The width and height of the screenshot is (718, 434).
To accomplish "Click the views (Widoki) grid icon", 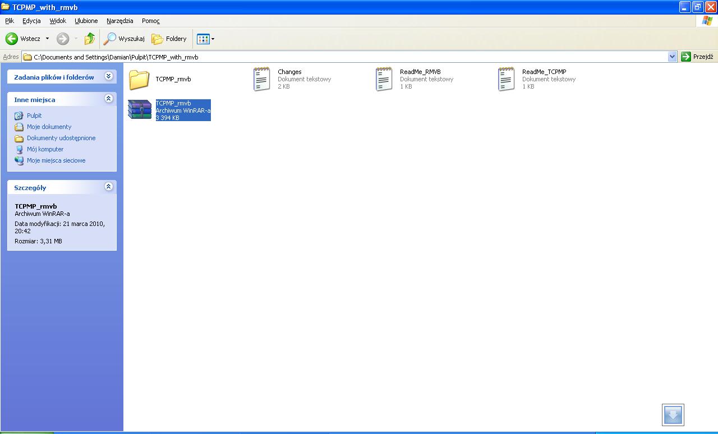I will (x=203, y=39).
